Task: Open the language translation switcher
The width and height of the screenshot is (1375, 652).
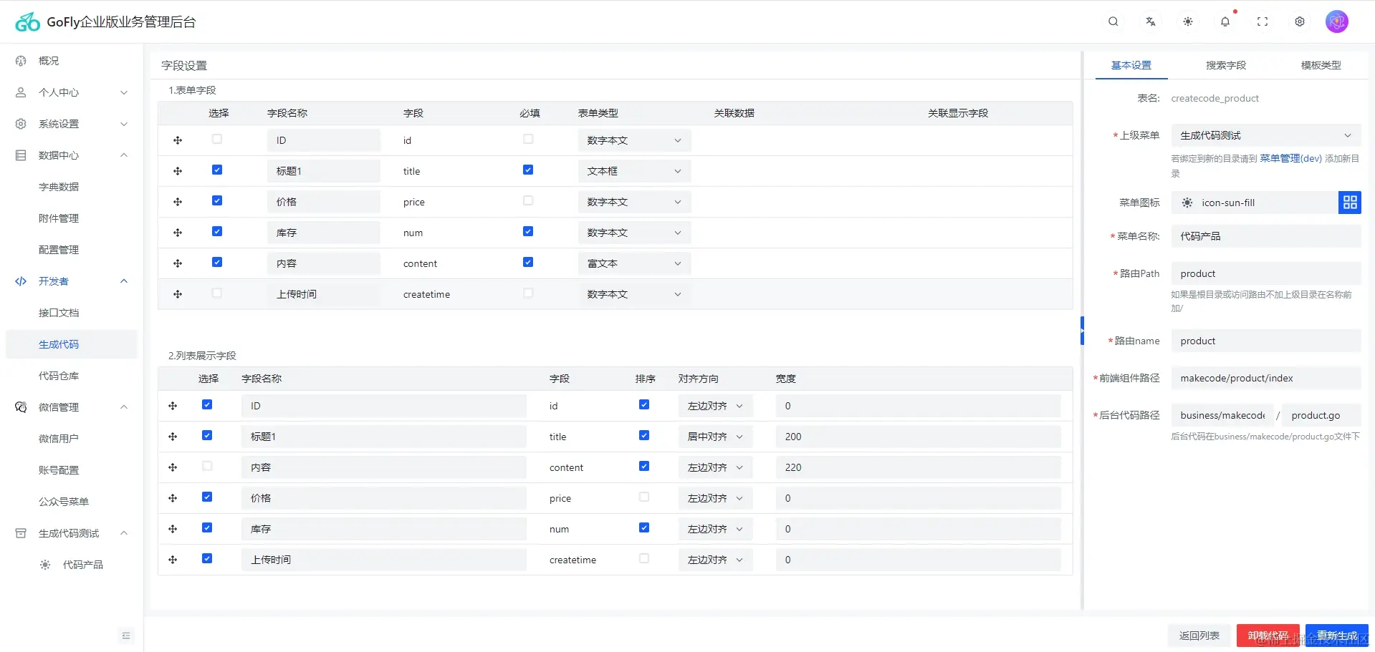Action: [1150, 21]
